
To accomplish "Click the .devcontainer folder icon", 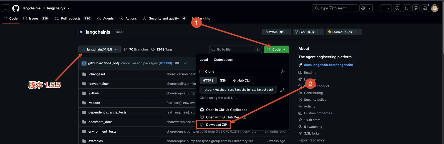I will (x=84, y=84).
